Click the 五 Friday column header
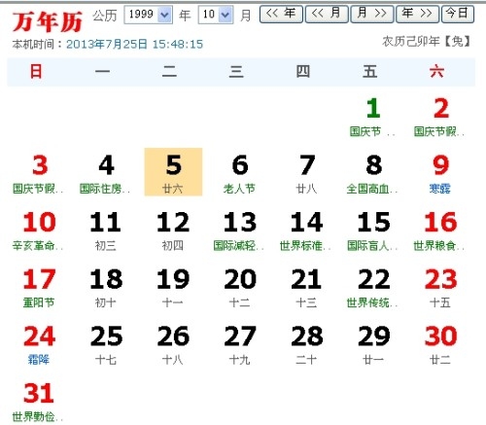The height and width of the screenshot is (425, 486). 370,71
